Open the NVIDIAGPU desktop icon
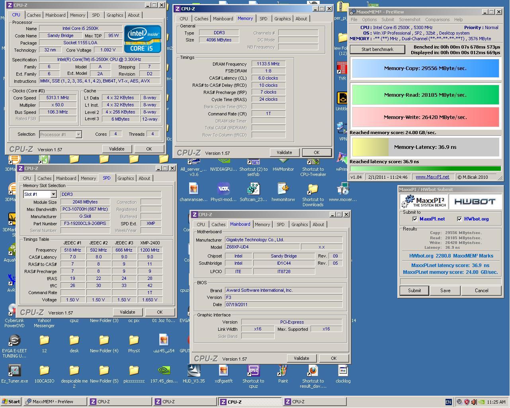This screenshot has height=408, width=510. click(223, 163)
